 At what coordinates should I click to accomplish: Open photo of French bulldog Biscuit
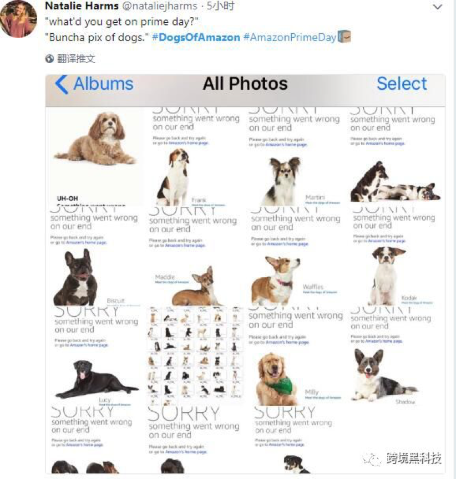click(x=95, y=256)
